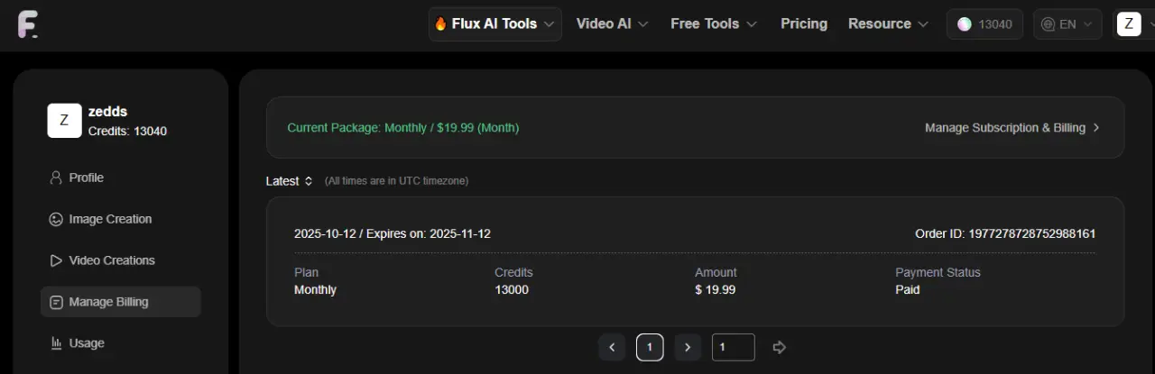This screenshot has height=374, width=1155.
Task: Click the page number input field
Action: [734, 347]
